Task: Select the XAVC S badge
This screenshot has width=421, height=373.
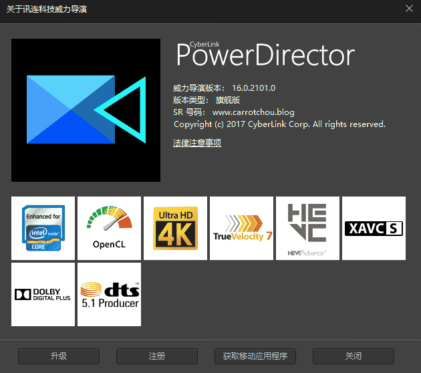Action: (x=374, y=228)
